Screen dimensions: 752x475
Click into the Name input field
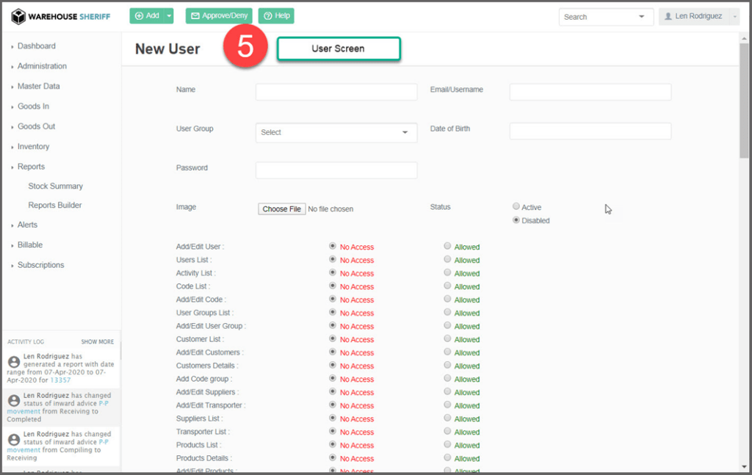(336, 92)
